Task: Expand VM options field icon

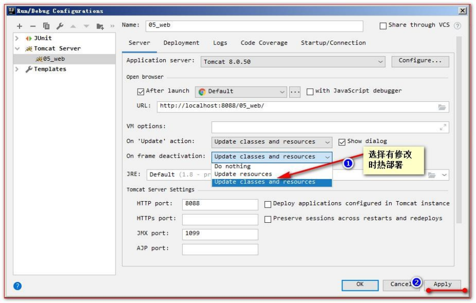Action: [x=443, y=127]
